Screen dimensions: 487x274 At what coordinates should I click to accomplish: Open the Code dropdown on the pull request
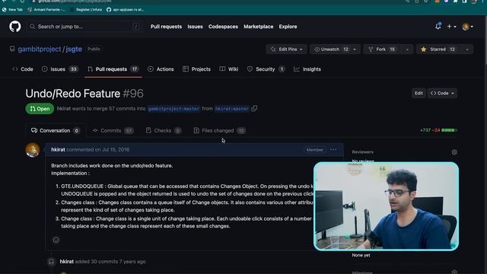442,93
